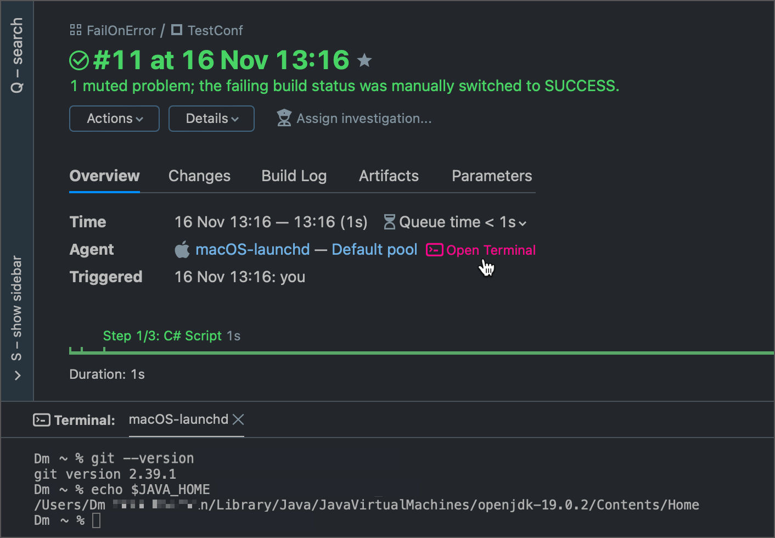Open the Details dropdown

coord(211,118)
